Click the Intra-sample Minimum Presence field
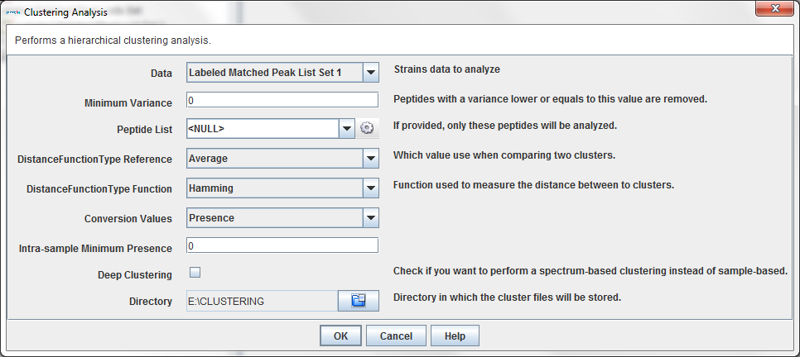 [x=282, y=246]
